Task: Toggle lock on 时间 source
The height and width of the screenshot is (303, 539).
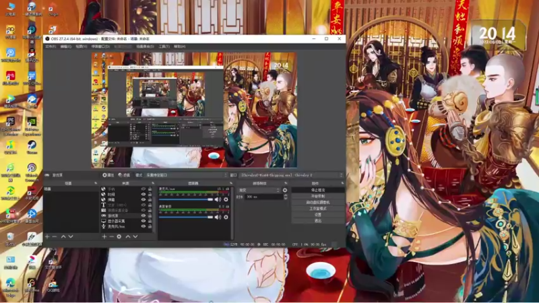Action: pyautogui.click(x=150, y=195)
